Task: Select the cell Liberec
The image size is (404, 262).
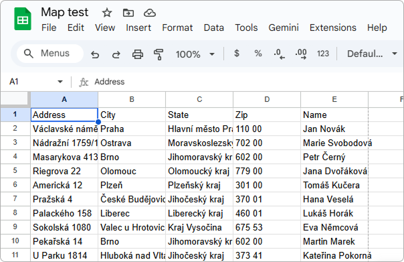Action: click(x=132, y=213)
